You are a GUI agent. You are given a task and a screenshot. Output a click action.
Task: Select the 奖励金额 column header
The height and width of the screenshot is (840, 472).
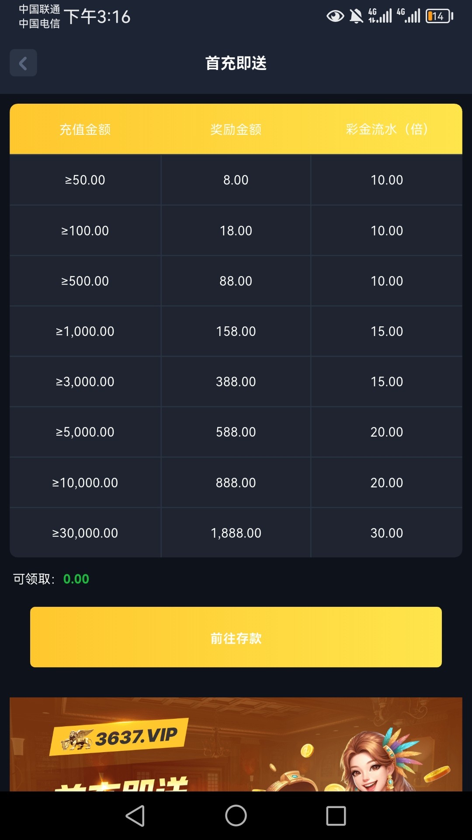click(x=236, y=129)
